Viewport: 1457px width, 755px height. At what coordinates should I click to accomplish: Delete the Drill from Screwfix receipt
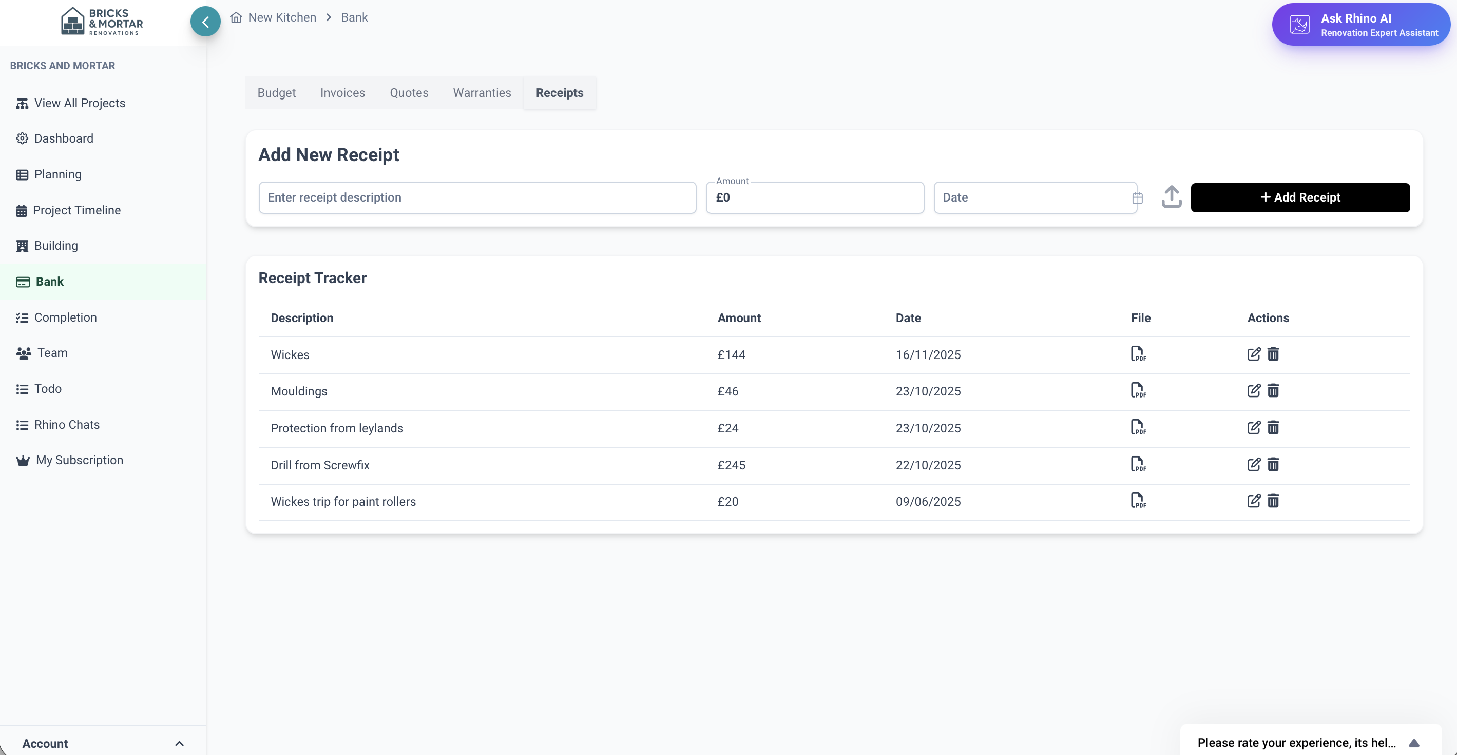tap(1273, 465)
